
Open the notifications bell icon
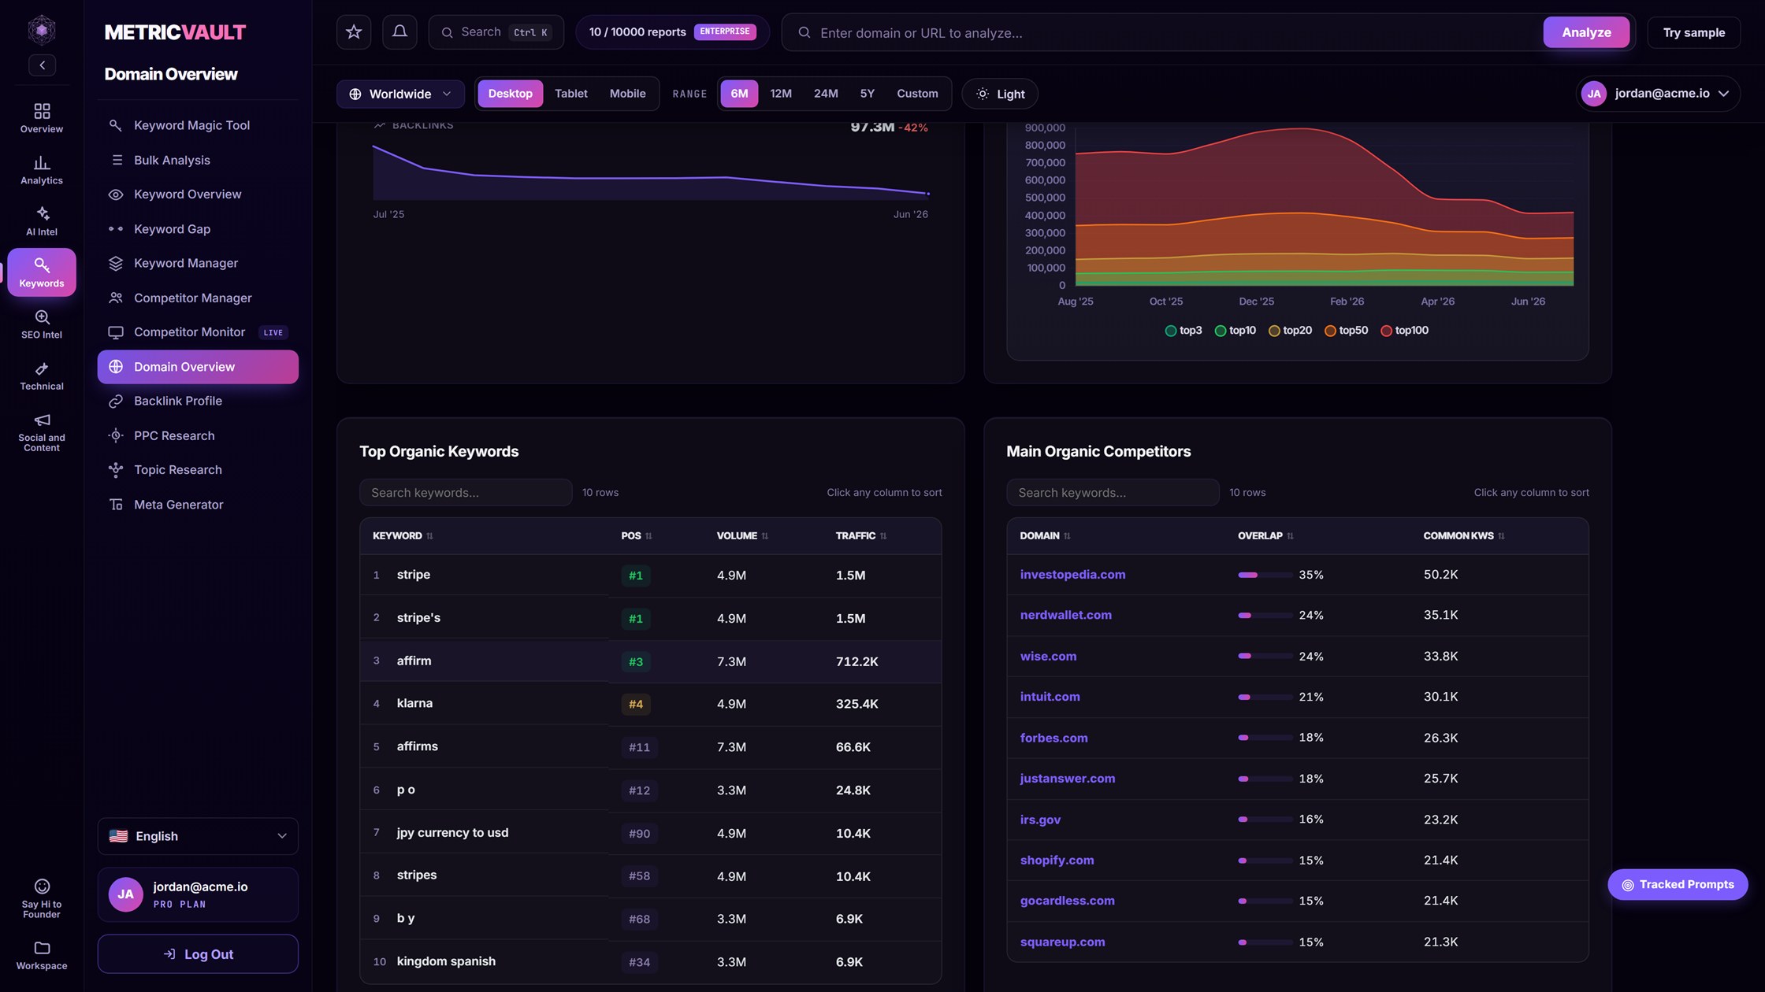tap(399, 32)
